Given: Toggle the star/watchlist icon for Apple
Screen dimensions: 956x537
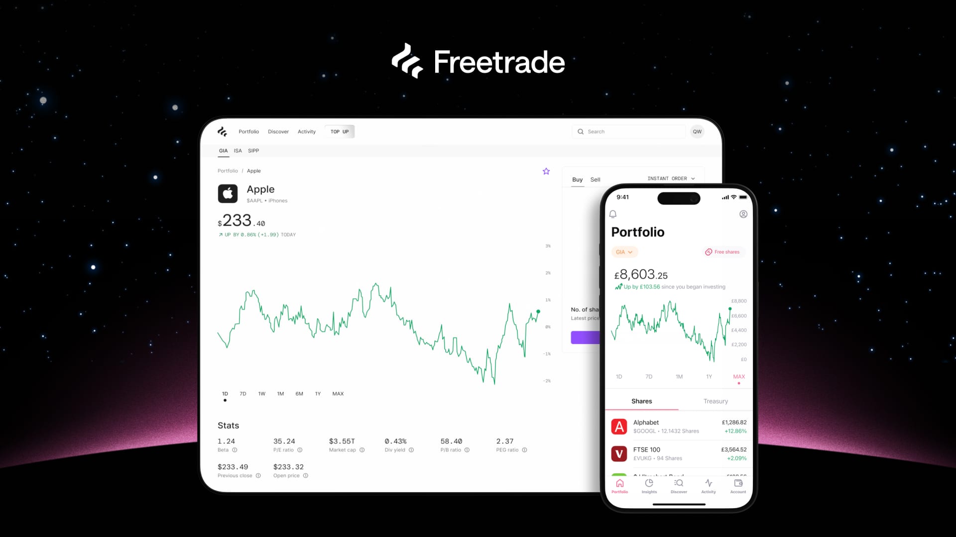Looking at the screenshot, I should [x=546, y=172].
